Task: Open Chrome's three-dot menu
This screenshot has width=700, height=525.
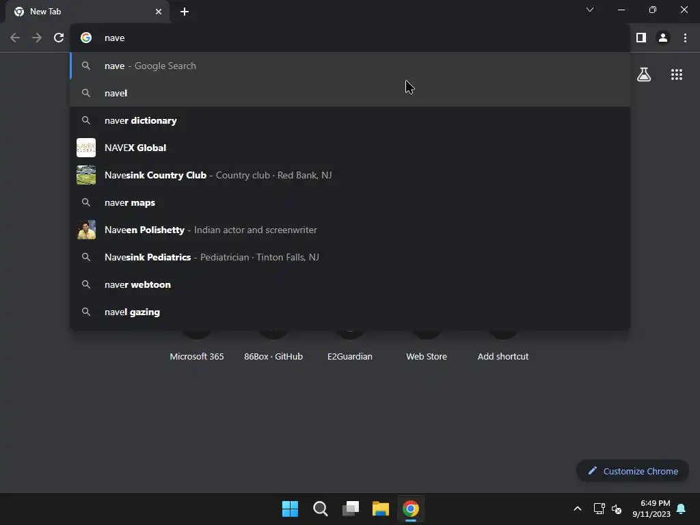Action: coord(685,38)
